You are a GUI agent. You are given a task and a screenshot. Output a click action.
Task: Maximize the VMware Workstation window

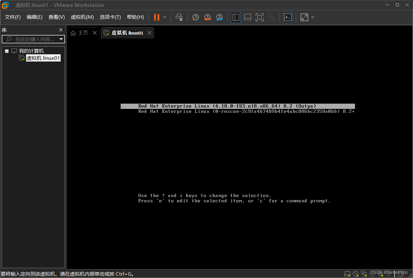click(397, 5)
